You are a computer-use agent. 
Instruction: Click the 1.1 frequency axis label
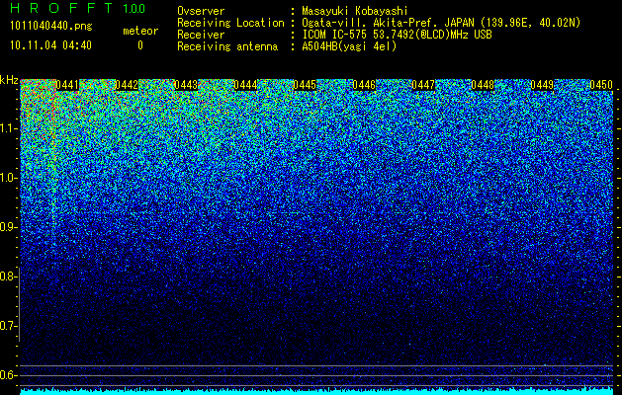click(9, 128)
